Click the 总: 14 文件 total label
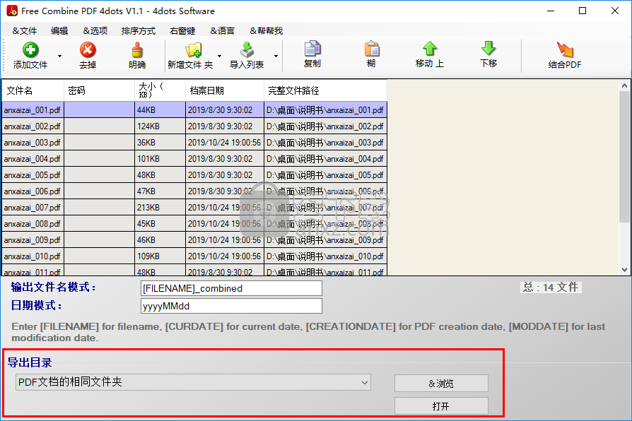 (551, 287)
